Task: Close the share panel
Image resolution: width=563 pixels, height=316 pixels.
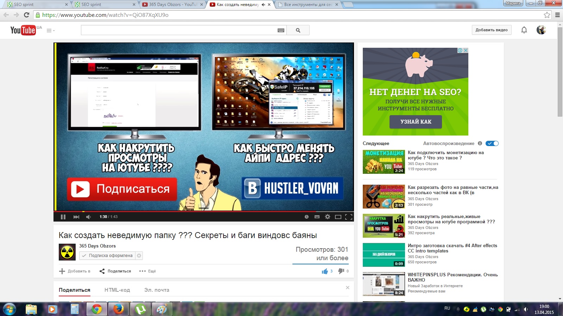Action: [348, 288]
